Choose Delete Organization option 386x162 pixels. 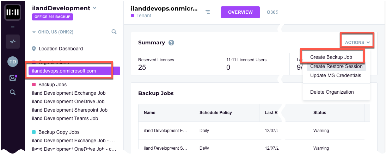point(332,92)
